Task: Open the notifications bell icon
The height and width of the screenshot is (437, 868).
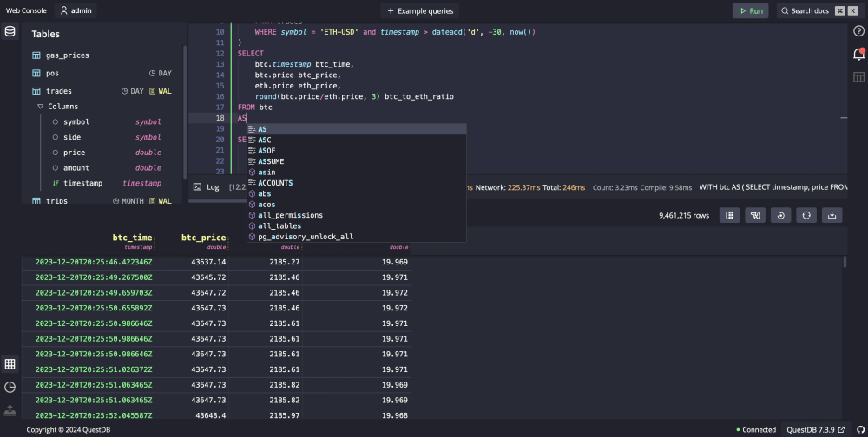Action: (x=858, y=54)
